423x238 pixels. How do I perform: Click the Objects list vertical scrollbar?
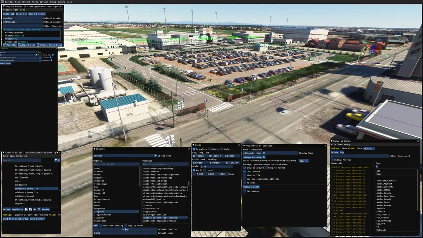(140, 176)
